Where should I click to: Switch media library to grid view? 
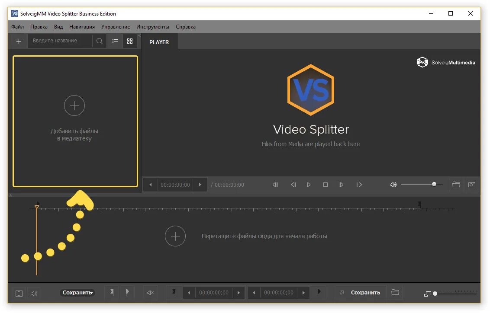click(130, 41)
